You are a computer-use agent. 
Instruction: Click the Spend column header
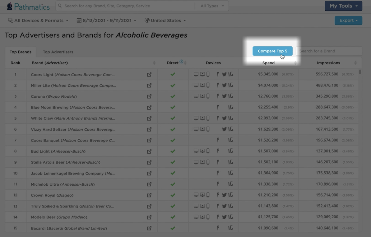point(268,63)
